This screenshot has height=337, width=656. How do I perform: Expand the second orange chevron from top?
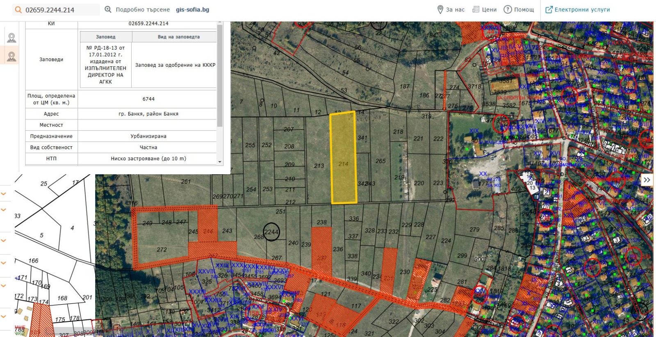click(x=4, y=210)
